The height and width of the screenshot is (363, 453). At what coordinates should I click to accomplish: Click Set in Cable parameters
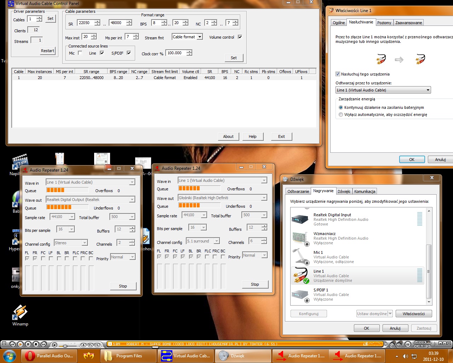234,58
